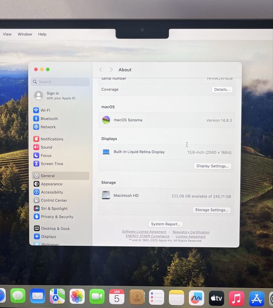Open Mail from the Dock
The image size is (273, 308).
click(37, 296)
